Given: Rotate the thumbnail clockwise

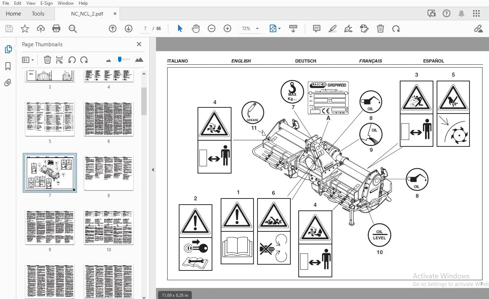Looking at the screenshot, I should click(x=84, y=60).
